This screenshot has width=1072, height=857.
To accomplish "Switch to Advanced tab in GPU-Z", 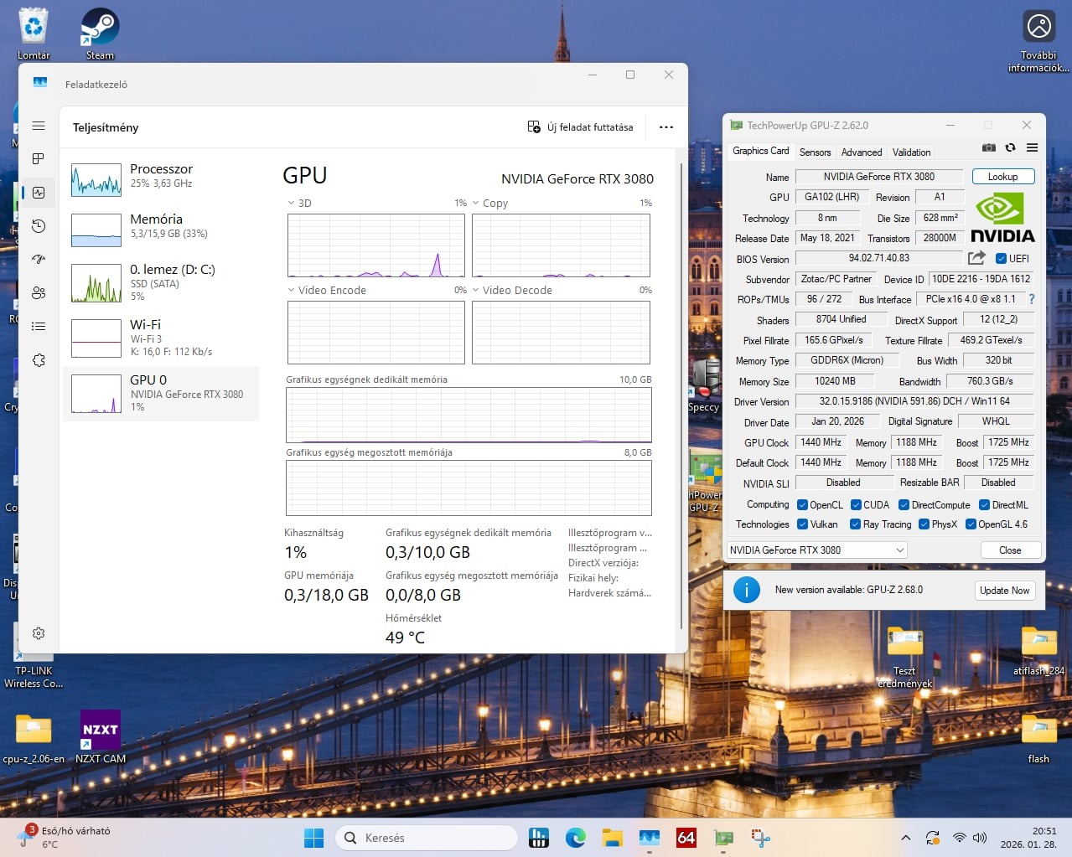I will click(x=862, y=152).
